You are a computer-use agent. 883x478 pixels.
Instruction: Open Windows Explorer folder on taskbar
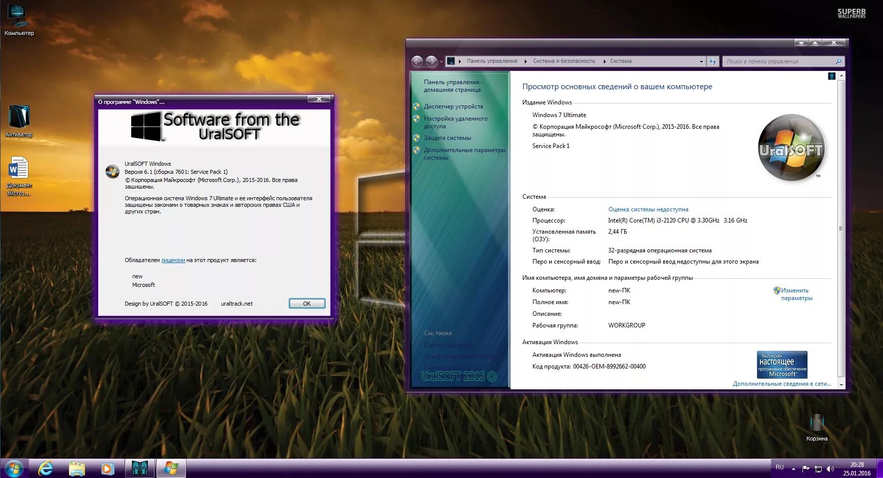click(x=76, y=468)
